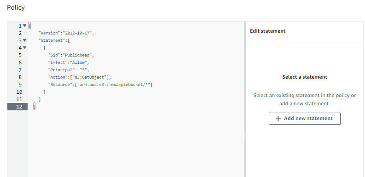This screenshot has height=177, width=365.
Task: Click the plus icon in Add new statement
Action: pos(278,119)
